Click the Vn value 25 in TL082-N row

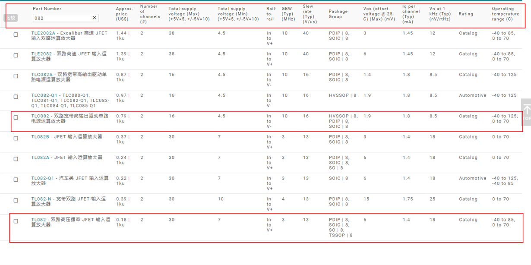click(433, 199)
